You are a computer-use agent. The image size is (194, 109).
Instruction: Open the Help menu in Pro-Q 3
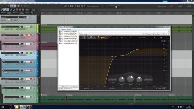(x=161, y=38)
